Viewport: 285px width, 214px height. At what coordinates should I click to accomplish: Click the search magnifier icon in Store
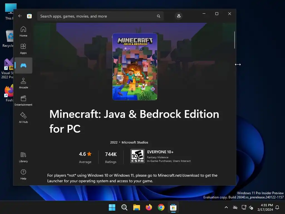pos(158,16)
